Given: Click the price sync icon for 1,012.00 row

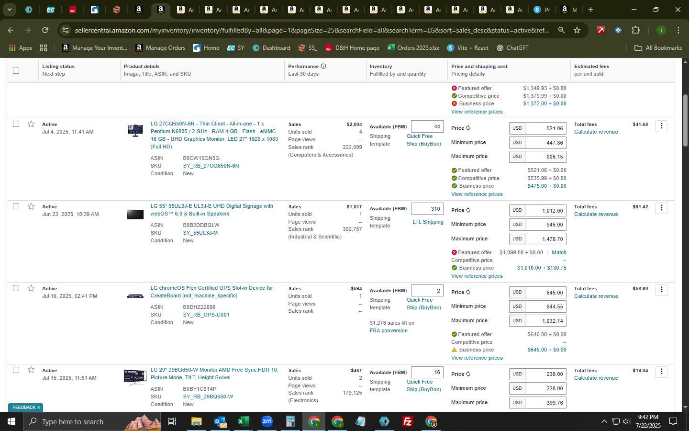Looking at the screenshot, I should click(x=468, y=210).
